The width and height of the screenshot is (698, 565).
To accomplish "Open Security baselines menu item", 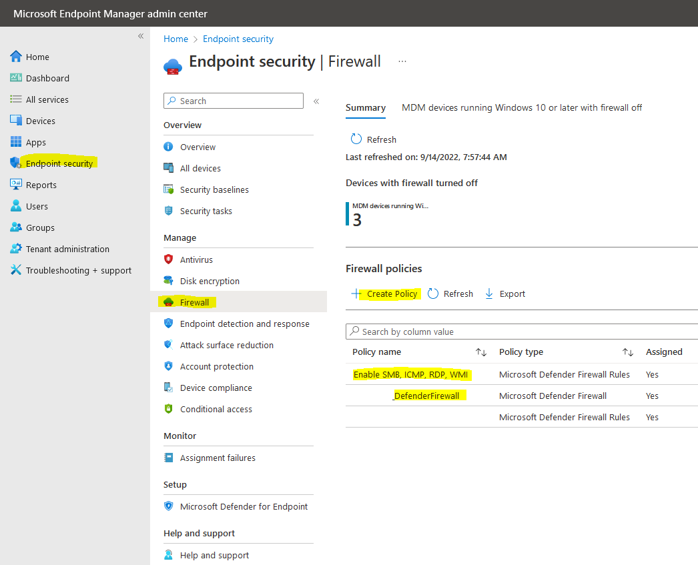I will (x=214, y=189).
